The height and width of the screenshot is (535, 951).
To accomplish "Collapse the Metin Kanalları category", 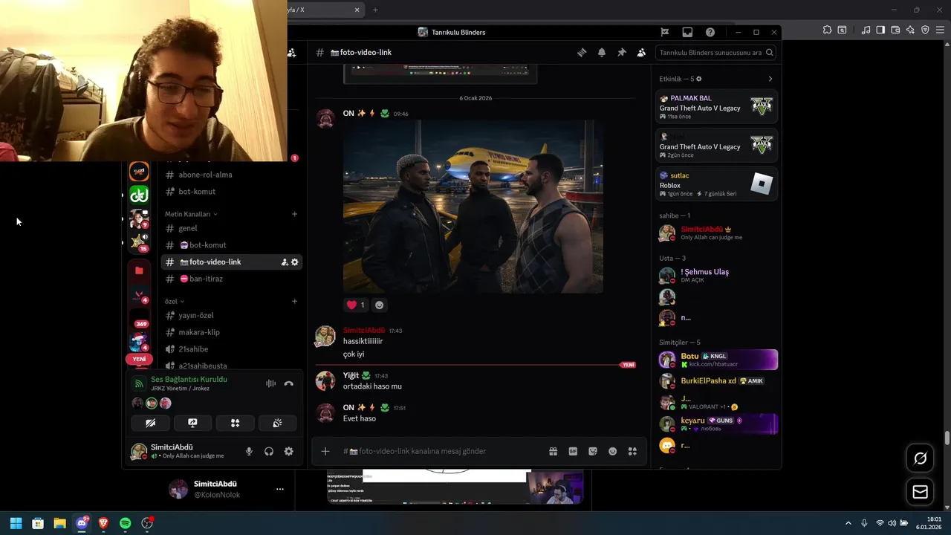I will pyautogui.click(x=191, y=214).
